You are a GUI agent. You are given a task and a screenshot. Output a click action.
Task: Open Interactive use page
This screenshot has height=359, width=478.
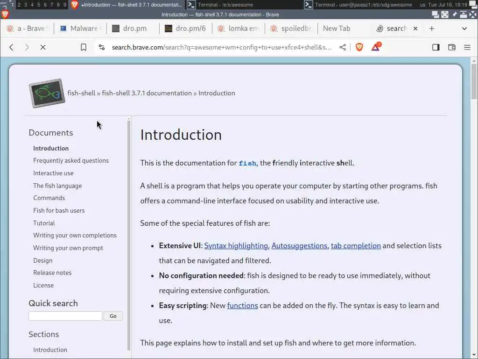[53, 173]
